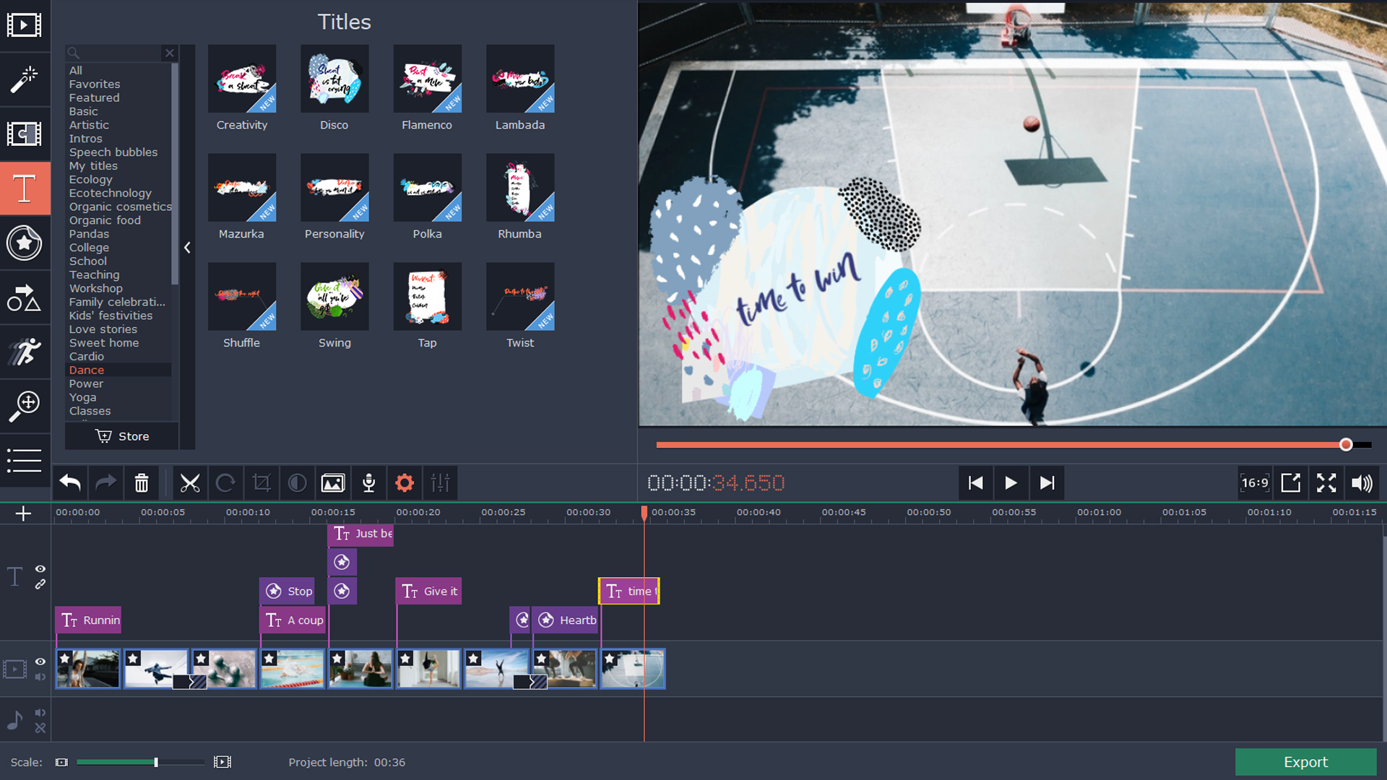Start voice recording with the microphone icon
1387x780 pixels.
tap(368, 482)
